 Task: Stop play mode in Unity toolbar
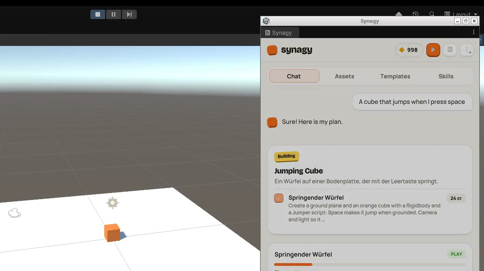pos(98,14)
